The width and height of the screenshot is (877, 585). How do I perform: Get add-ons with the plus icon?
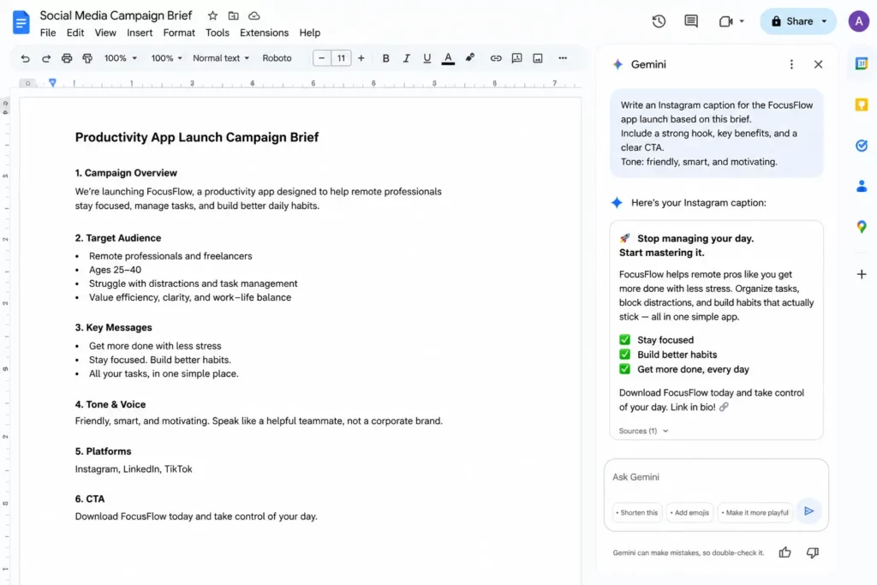coord(862,274)
